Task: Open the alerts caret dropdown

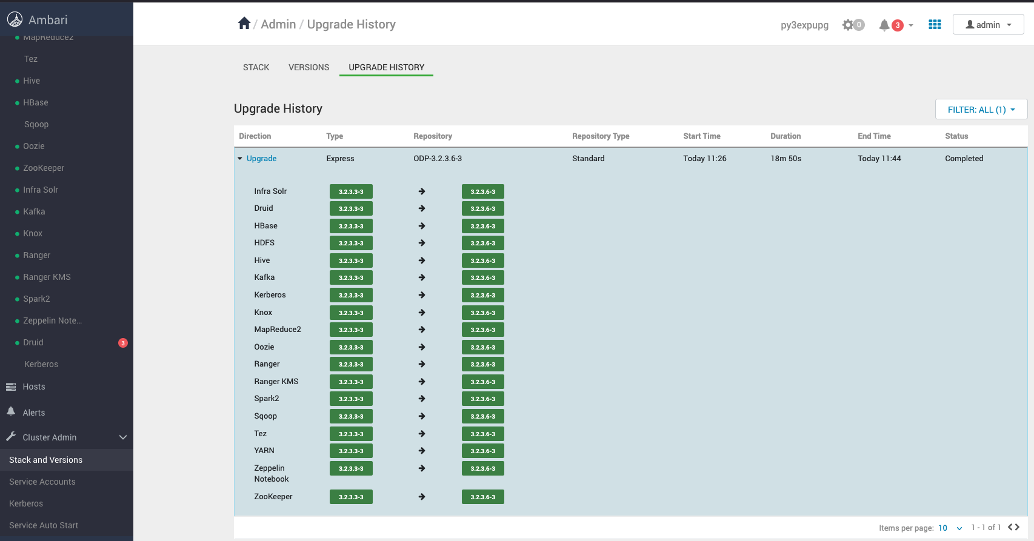Action: tap(911, 25)
